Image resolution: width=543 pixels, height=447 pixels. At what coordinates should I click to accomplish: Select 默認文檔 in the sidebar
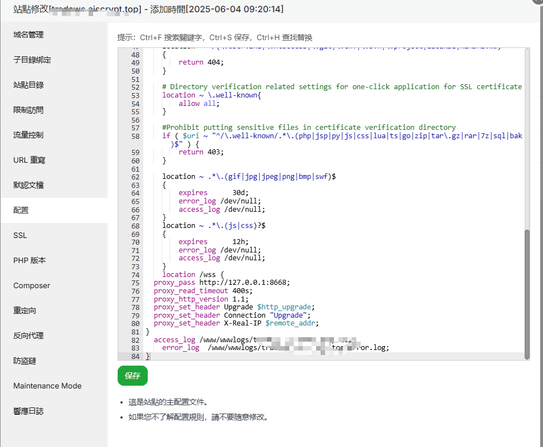pyautogui.click(x=28, y=185)
